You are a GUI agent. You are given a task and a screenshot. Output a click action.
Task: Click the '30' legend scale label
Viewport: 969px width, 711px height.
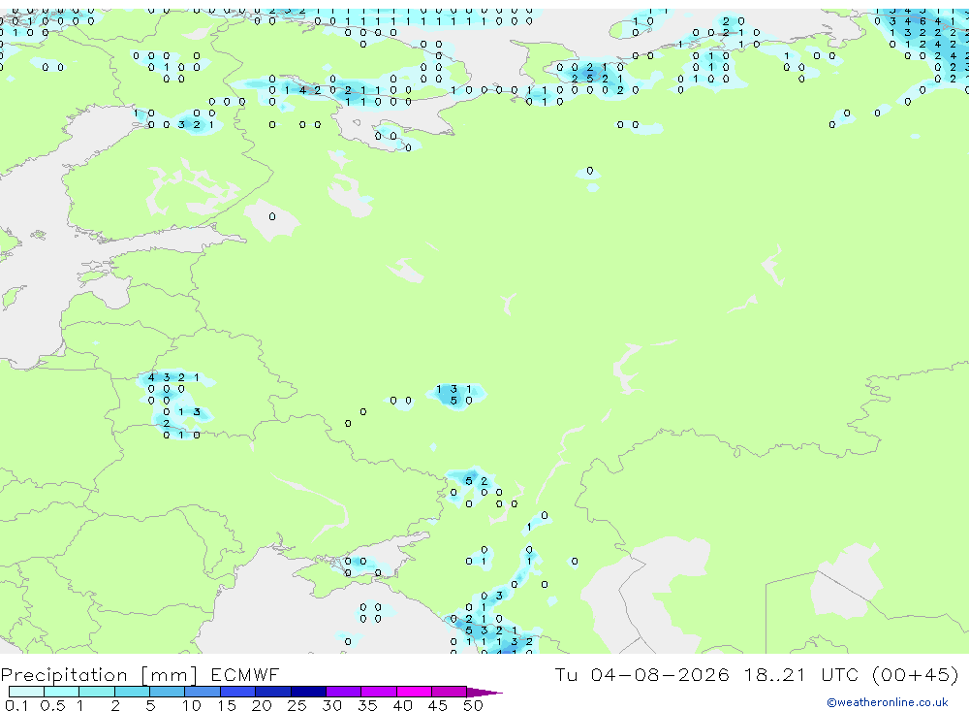point(331,705)
